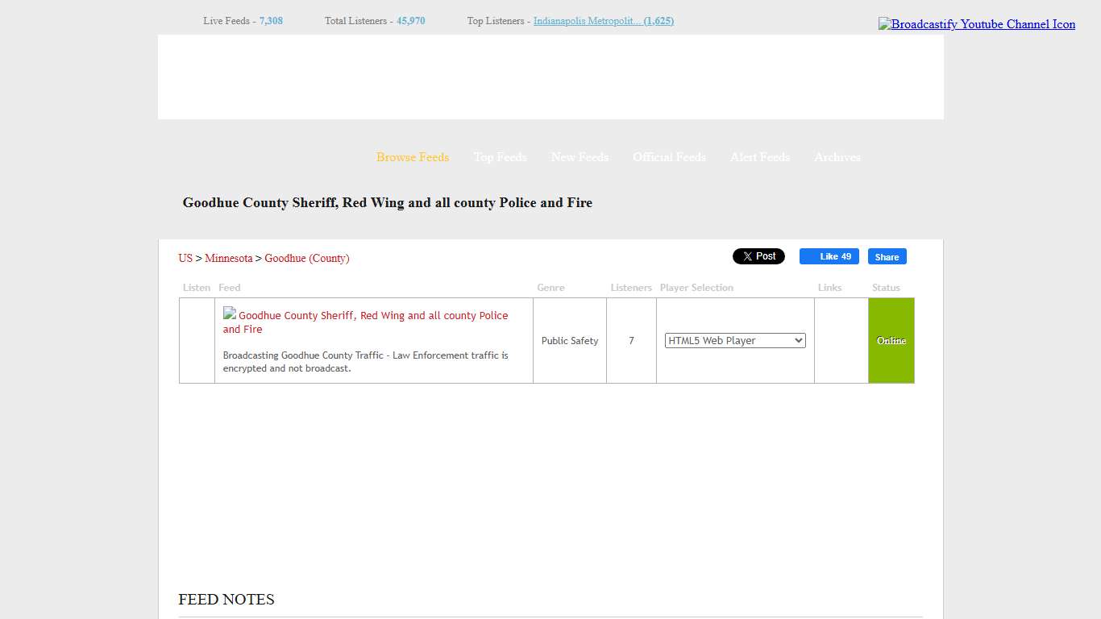The image size is (1101, 619).
Task: Navigate to New Feeds
Action: pyautogui.click(x=580, y=157)
